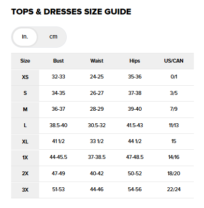Click the 47-48.5 hips measurement cell

(x=135, y=157)
